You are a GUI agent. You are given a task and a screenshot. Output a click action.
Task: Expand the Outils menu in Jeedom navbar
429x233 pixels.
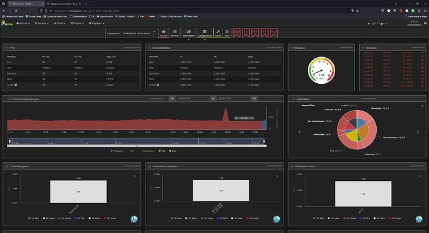(x=59, y=23)
